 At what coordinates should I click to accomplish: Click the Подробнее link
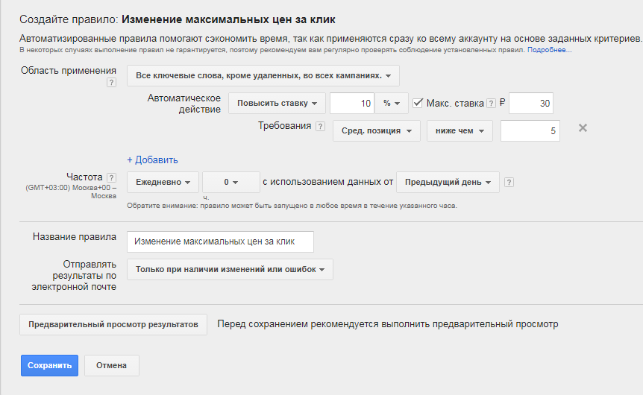(549, 50)
